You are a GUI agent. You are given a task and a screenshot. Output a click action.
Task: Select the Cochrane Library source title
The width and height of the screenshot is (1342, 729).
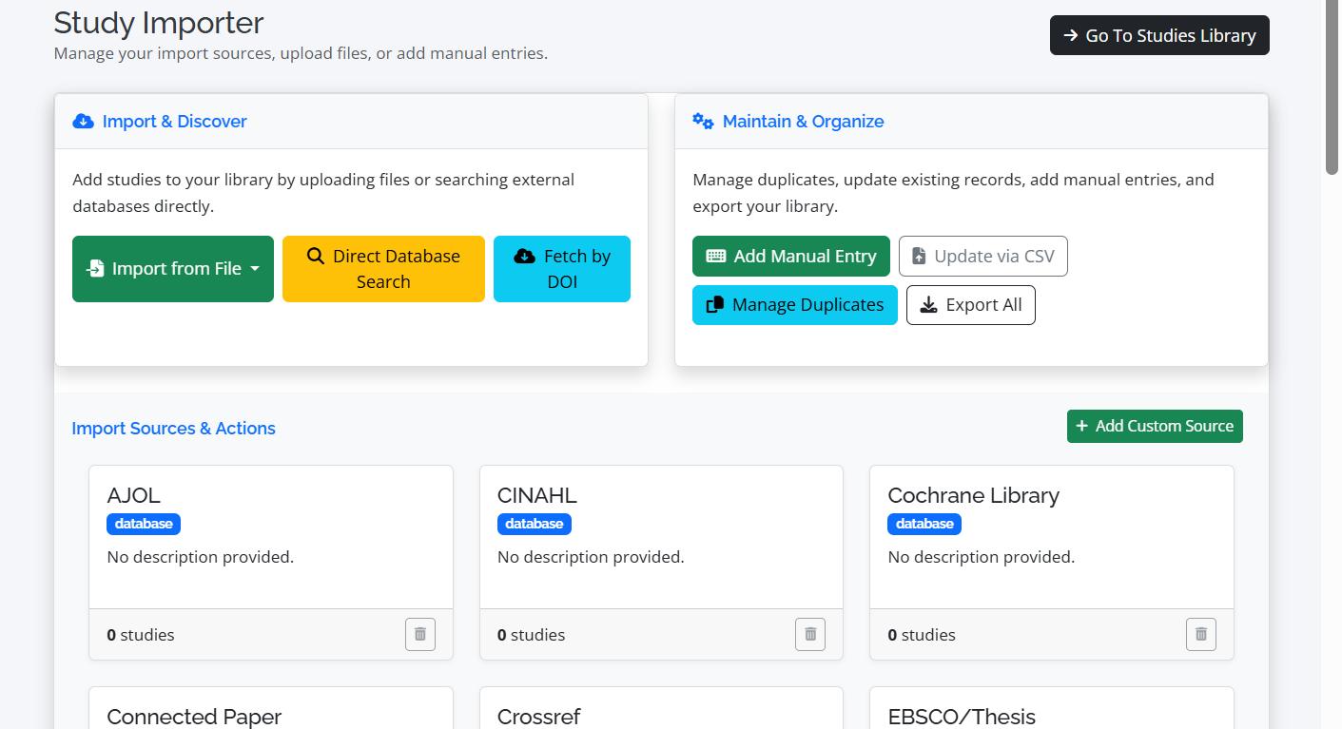click(973, 495)
